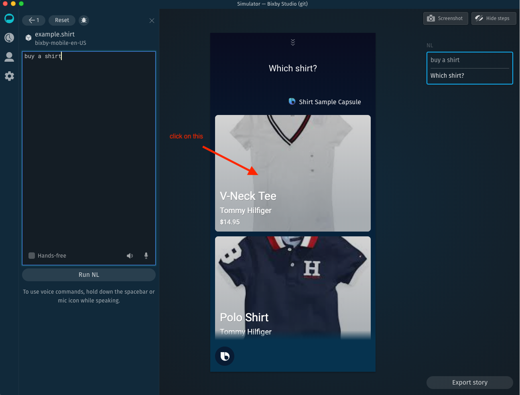
Task: Close the input panel with X
Action: click(x=152, y=20)
